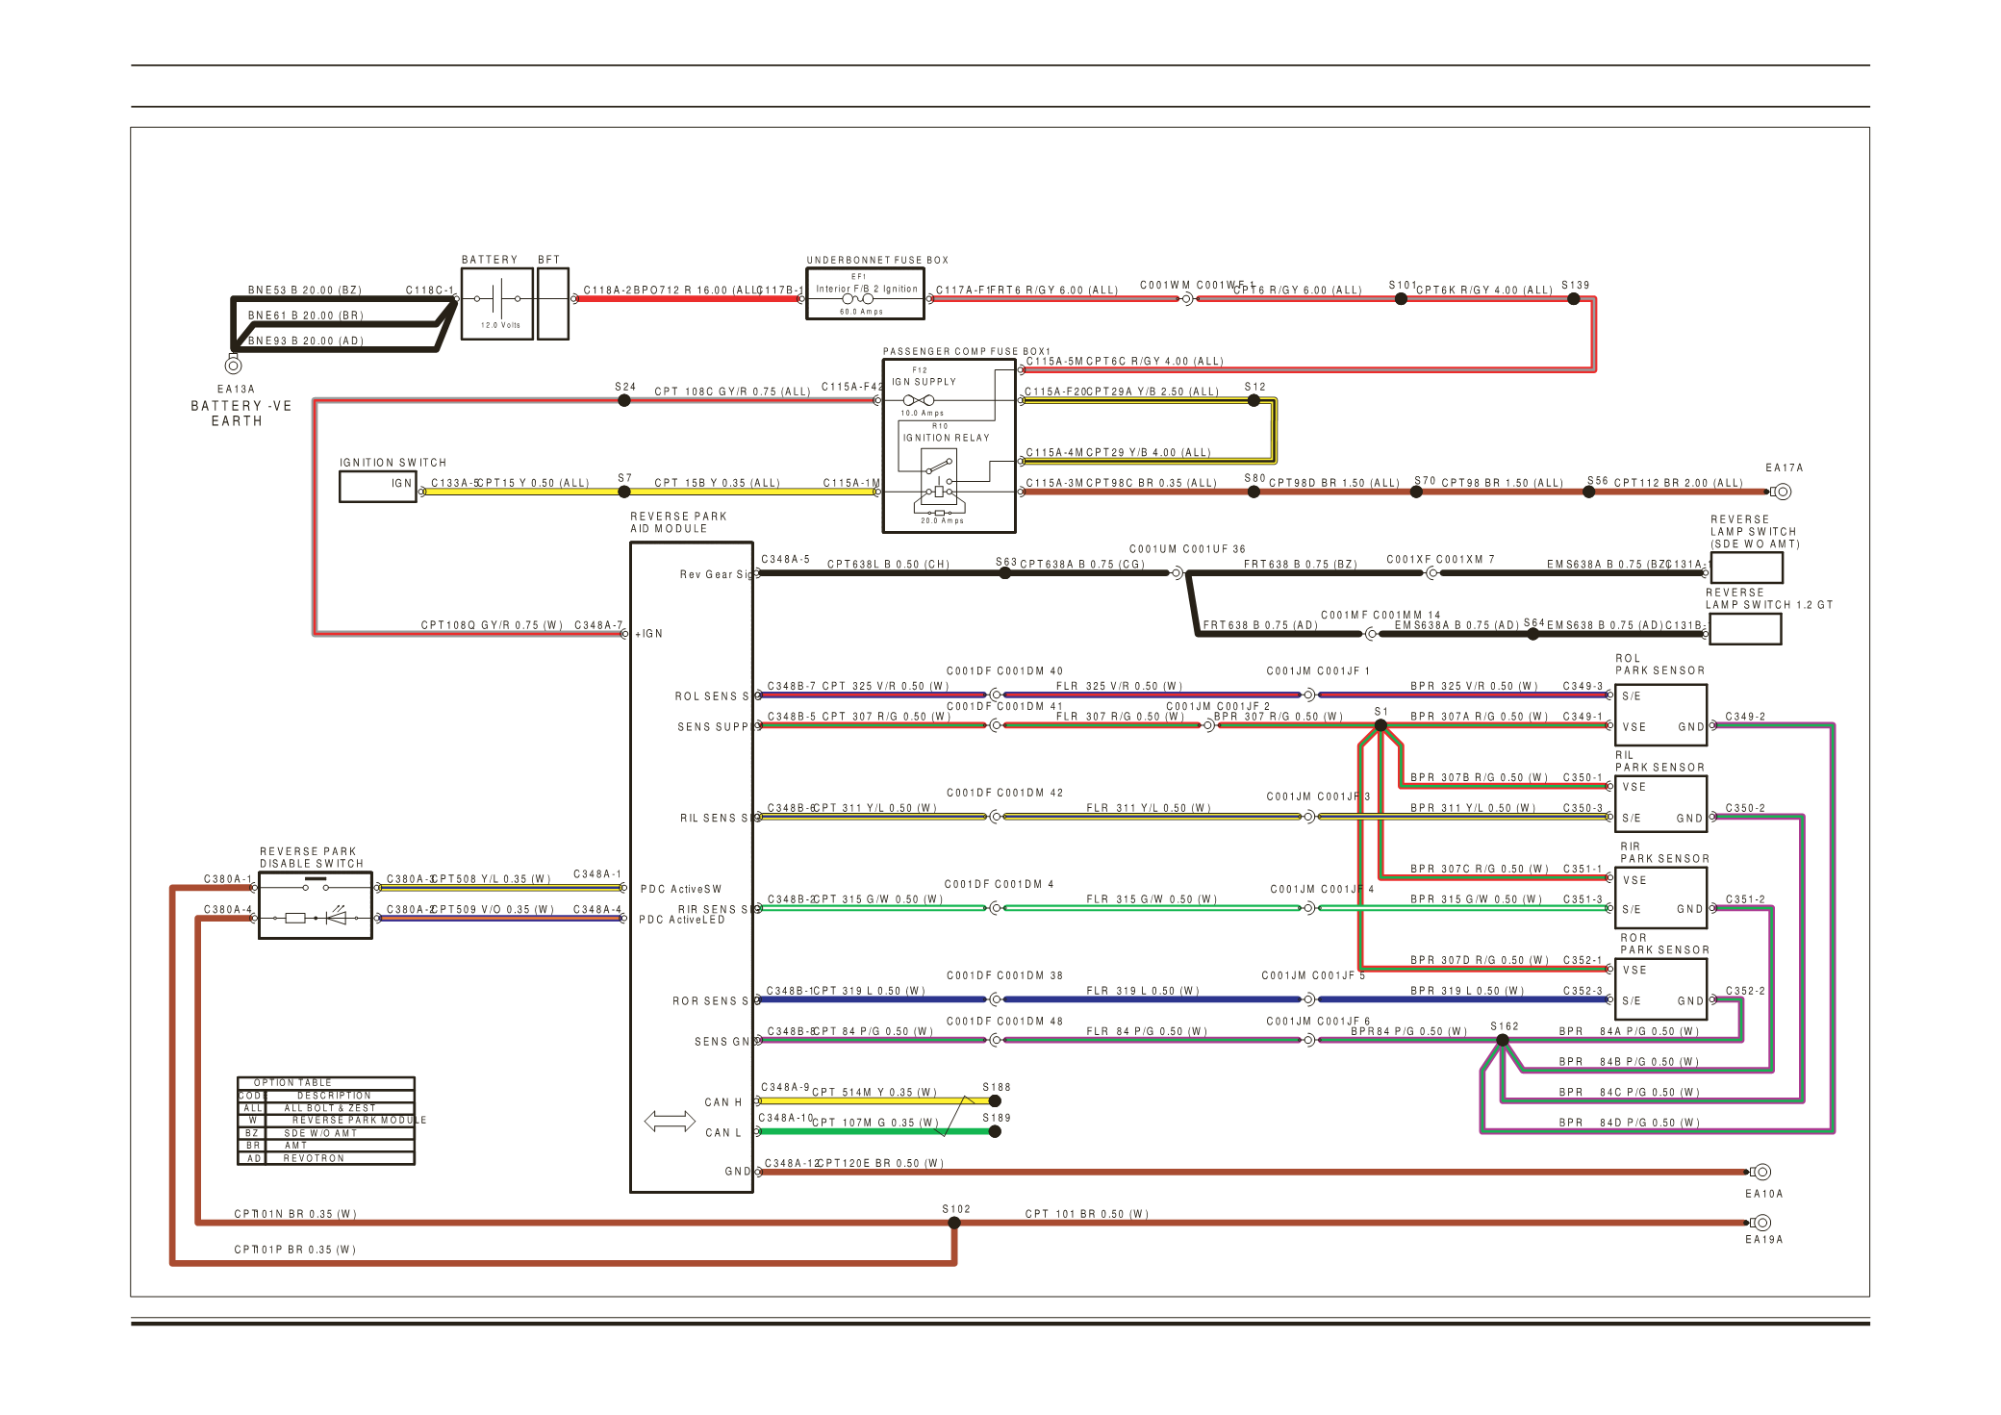Click the F12 IGN Supply fuse symbol

[919, 400]
